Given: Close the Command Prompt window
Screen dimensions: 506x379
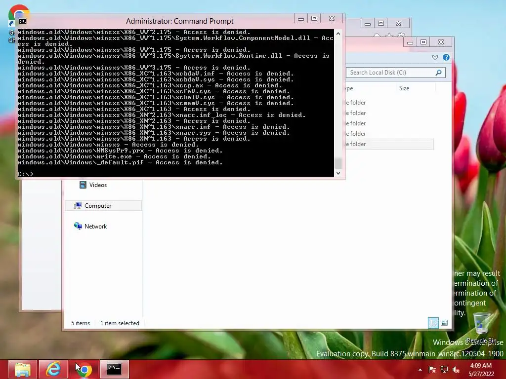Looking at the screenshot, I should click(x=332, y=18).
